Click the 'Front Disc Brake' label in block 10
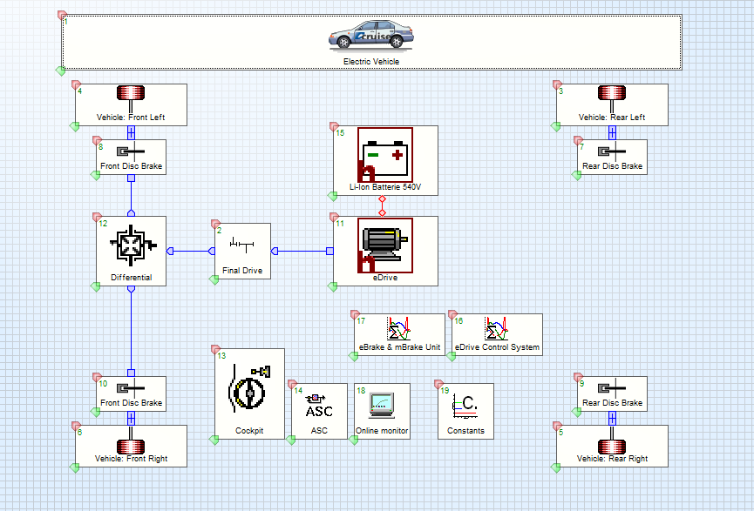The image size is (754, 511). (131, 402)
